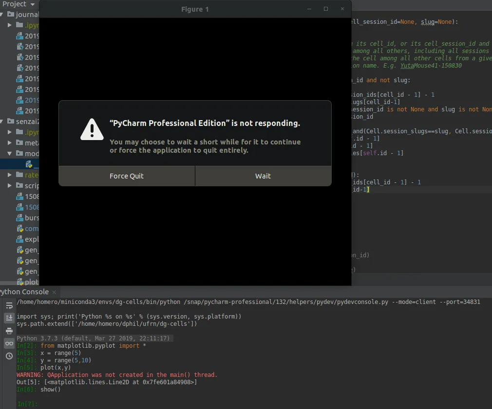
Task: Click the Python file icon beside plot
Action: click(x=20, y=282)
